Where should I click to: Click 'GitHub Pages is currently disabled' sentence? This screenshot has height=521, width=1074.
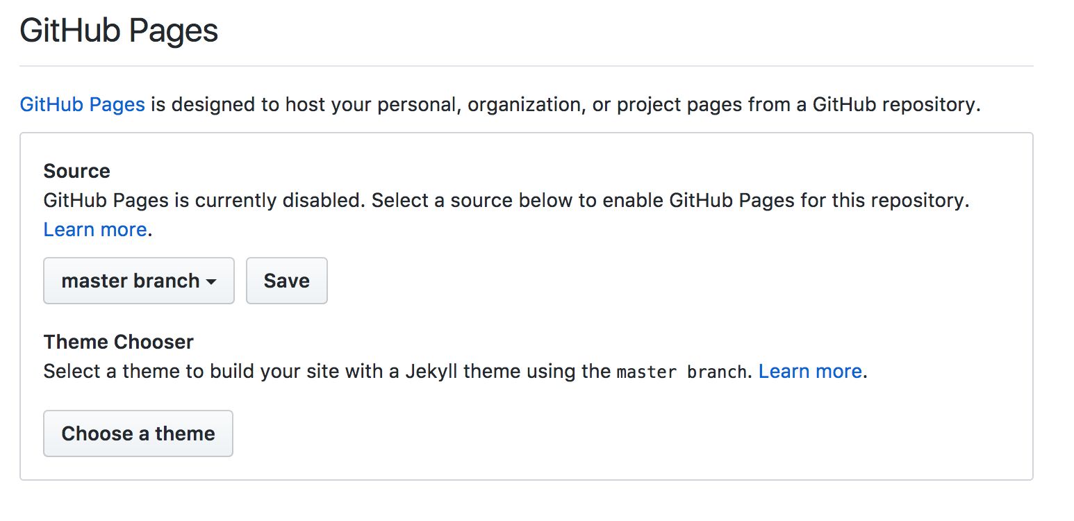(204, 201)
